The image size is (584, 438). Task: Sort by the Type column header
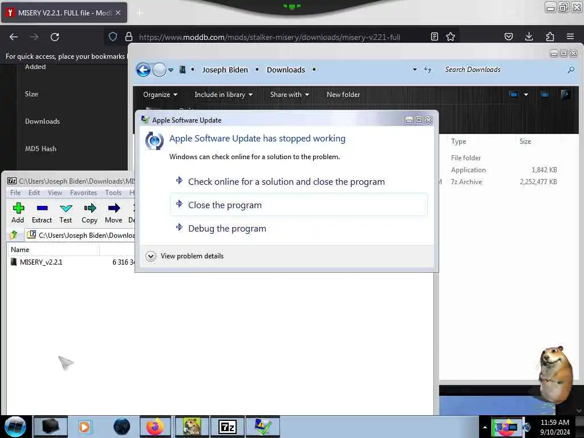pos(459,141)
